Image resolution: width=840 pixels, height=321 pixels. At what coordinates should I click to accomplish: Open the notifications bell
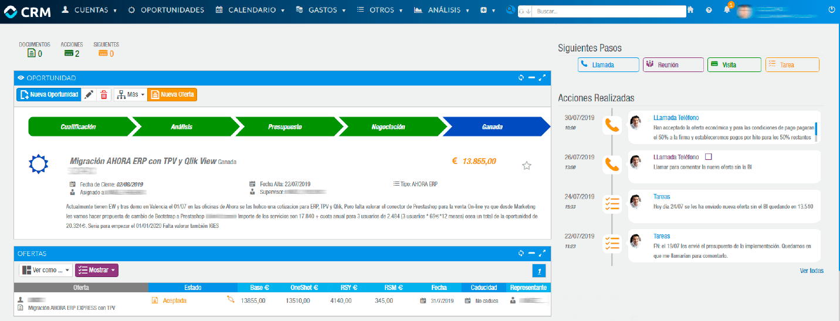coord(727,9)
